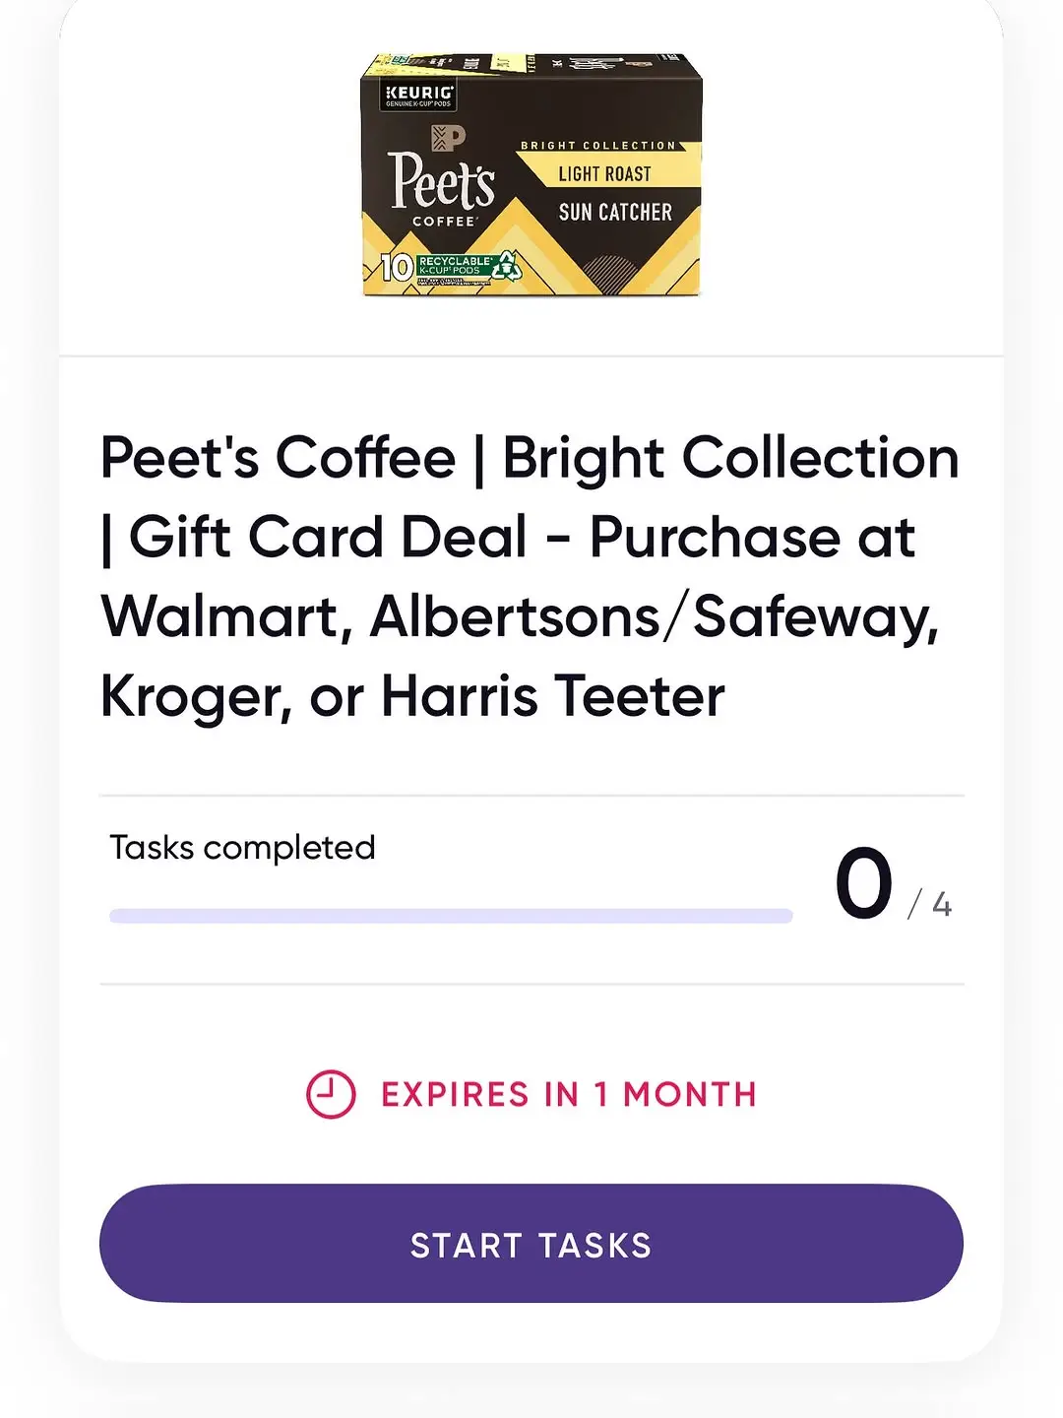Click the Kroger, or Harris Teeter title line
This screenshot has width=1063, height=1418.
coord(412,697)
